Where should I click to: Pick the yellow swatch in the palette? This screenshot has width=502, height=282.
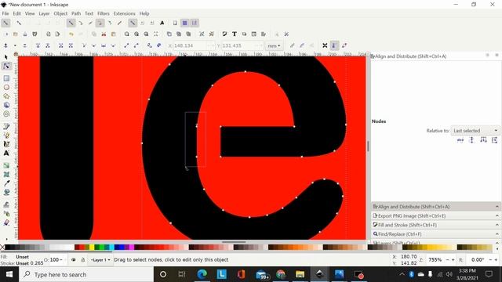point(92,248)
